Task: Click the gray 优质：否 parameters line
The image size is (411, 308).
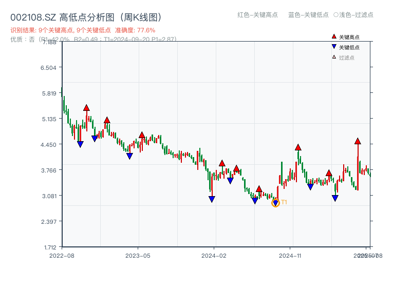Action: pos(94,40)
